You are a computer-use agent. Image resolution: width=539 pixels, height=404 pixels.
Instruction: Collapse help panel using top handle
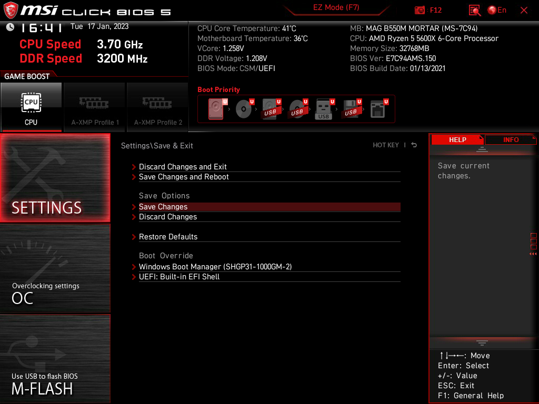[482, 149]
